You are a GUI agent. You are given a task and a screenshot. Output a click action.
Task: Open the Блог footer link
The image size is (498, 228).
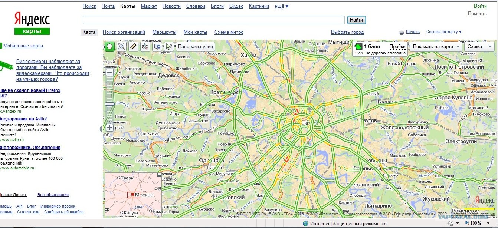click(32, 206)
